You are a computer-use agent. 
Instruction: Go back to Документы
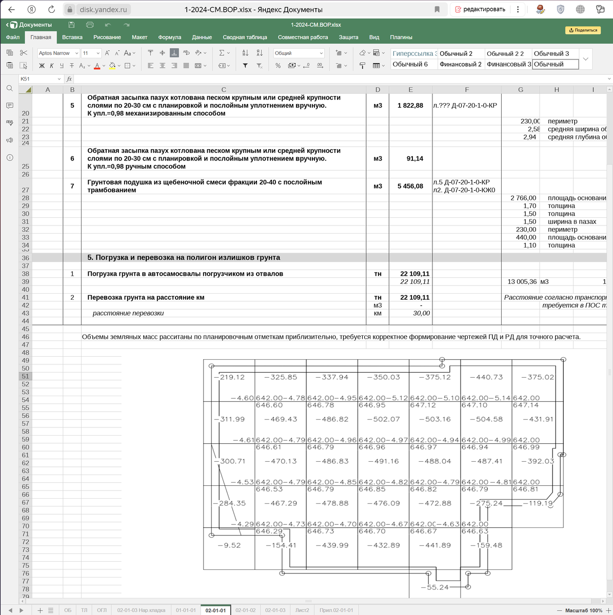tap(29, 25)
